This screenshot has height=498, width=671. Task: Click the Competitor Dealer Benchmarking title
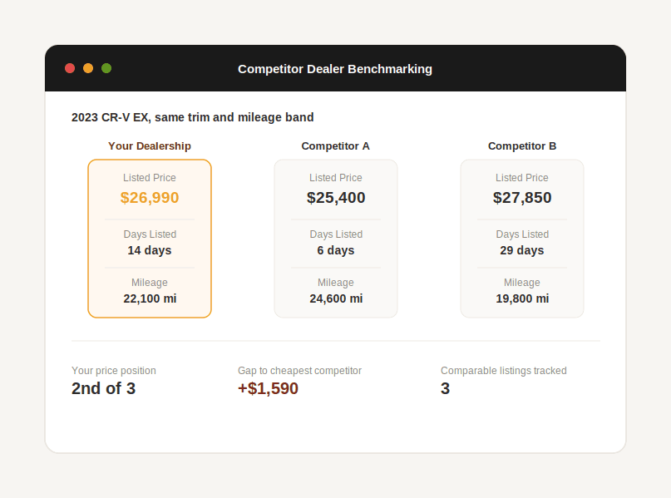point(335,69)
